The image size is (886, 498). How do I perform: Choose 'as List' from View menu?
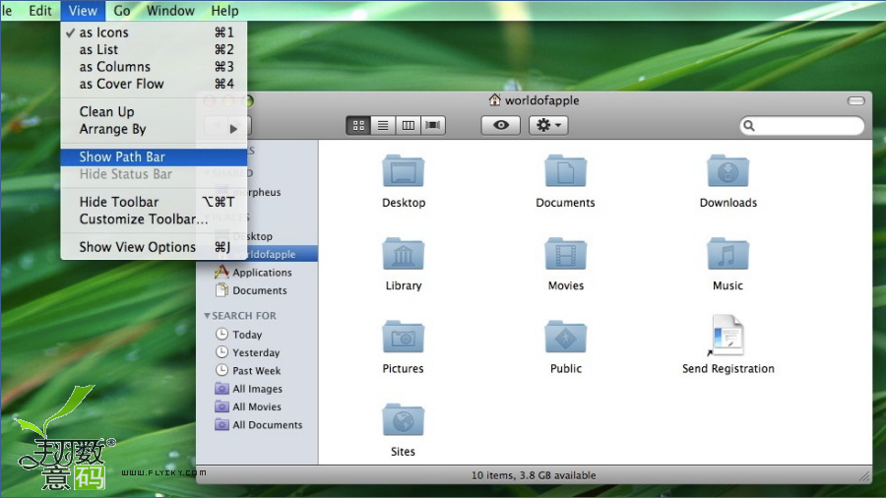pos(154,49)
